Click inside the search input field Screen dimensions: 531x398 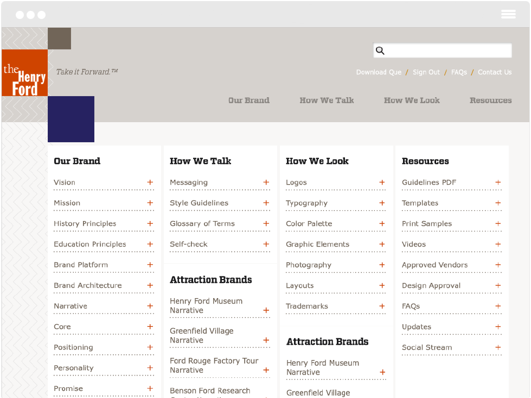(445, 50)
